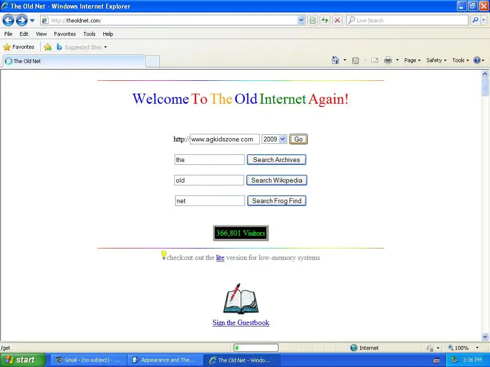Click the vertical scrollbar thumb
Image resolution: width=490 pixels, height=367 pixels.
point(485,87)
